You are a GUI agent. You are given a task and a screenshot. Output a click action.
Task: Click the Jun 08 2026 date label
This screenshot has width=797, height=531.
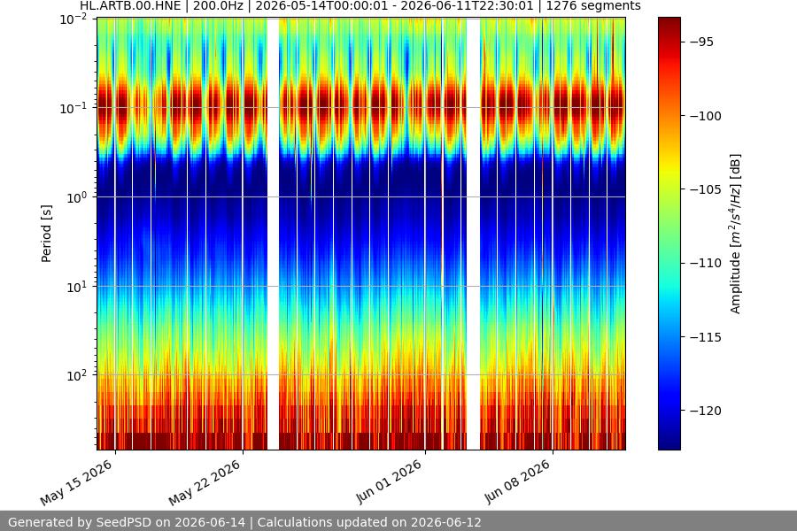click(x=517, y=481)
